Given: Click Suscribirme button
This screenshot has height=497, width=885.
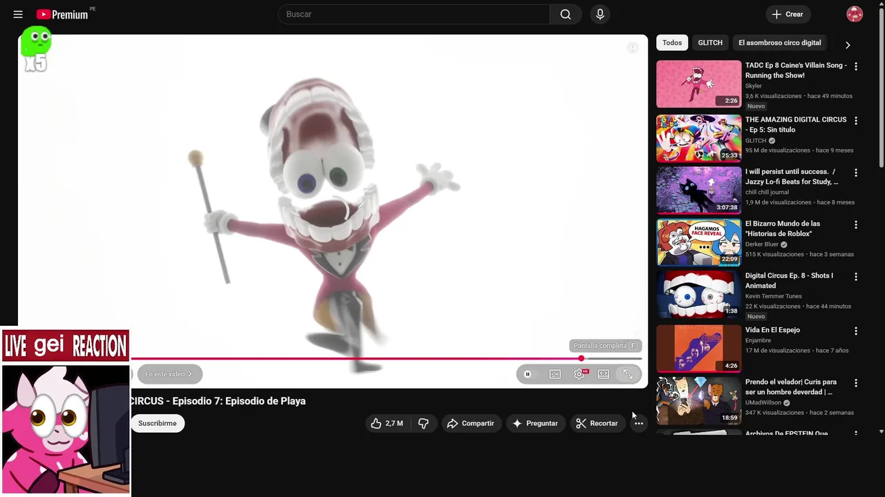Looking at the screenshot, I should [x=158, y=423].
